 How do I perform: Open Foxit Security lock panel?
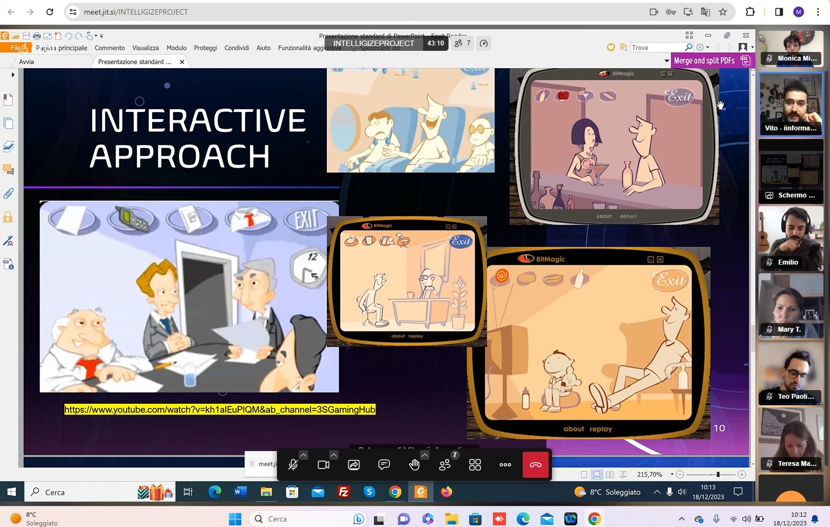coord(8,217)
